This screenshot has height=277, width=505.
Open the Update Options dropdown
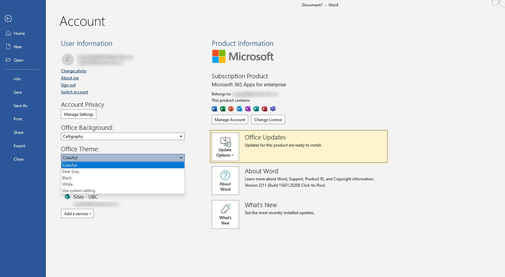(x=225, y=146)
